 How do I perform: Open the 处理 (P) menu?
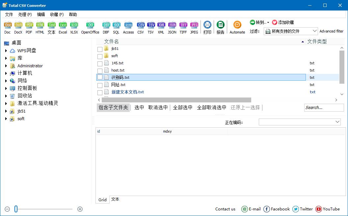25,14
